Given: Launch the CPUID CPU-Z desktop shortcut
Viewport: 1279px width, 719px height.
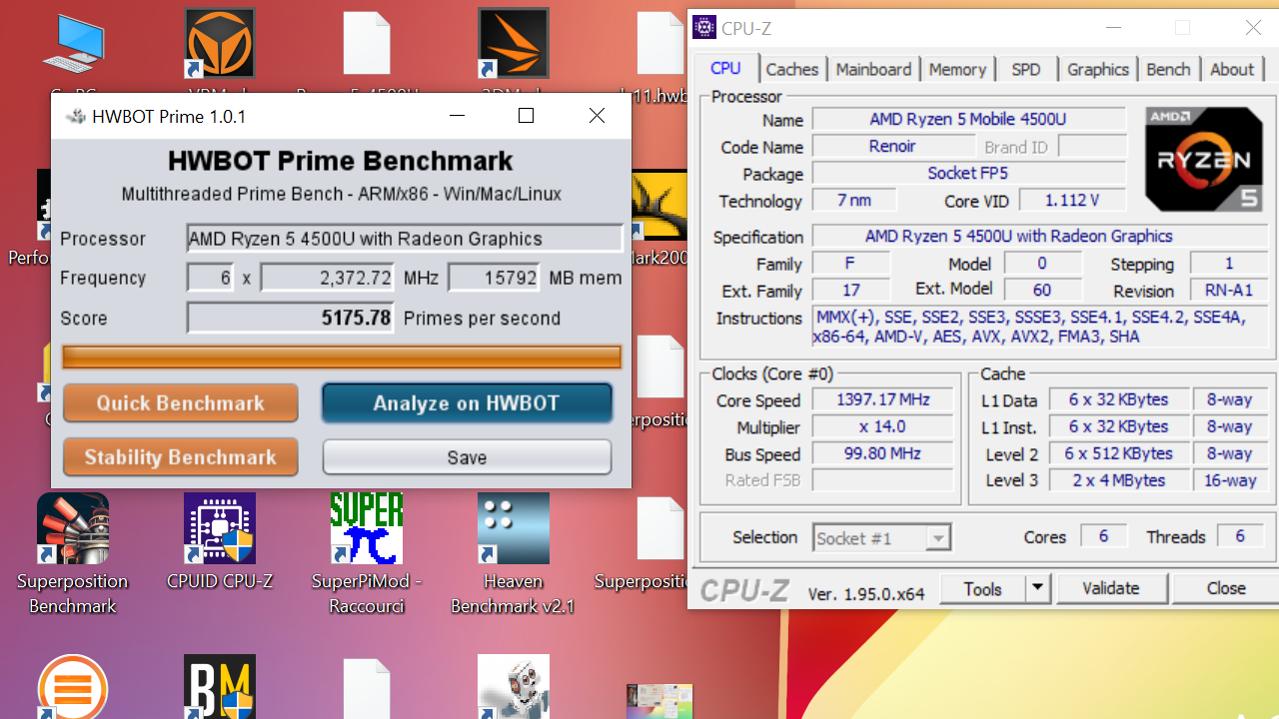Looking at the screenshot, I should tap(220, 528).
